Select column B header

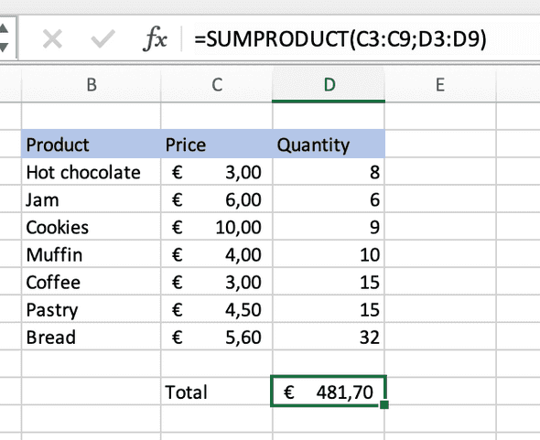pyautogui.click(x=91, y=85)
